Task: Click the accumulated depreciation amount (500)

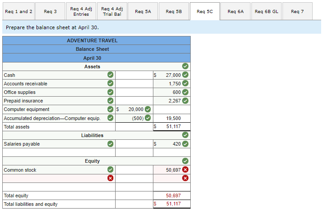Action: pos(134,118)
